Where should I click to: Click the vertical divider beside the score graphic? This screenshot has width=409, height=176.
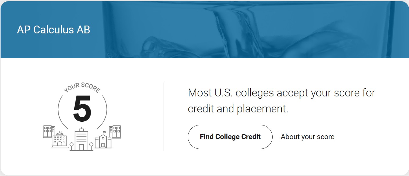tap(163, 117)
